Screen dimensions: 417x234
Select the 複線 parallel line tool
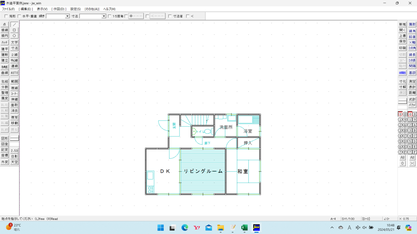coord(14,88)
